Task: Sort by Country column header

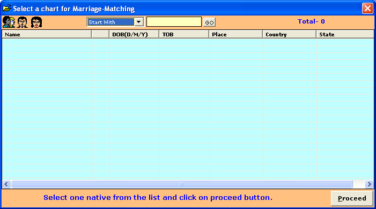Action: click(x=290, y=34)
